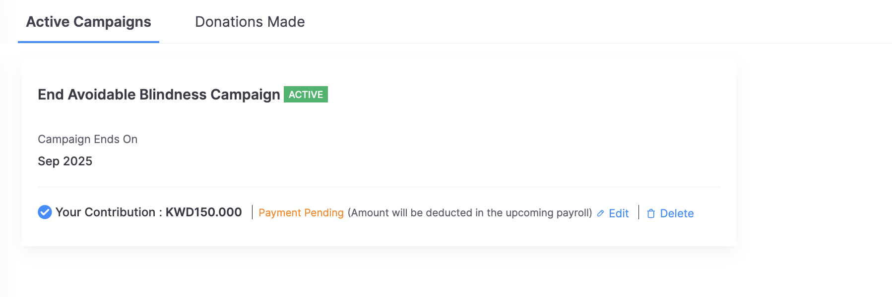Click the pencil icon beside Edit

point(600,213)
